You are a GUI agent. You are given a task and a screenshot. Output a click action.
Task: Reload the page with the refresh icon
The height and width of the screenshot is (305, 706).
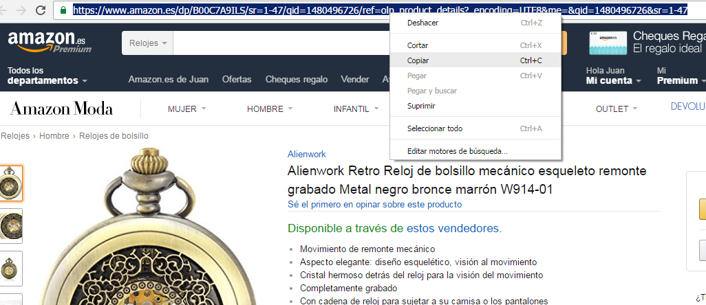[x=41, y=10]
